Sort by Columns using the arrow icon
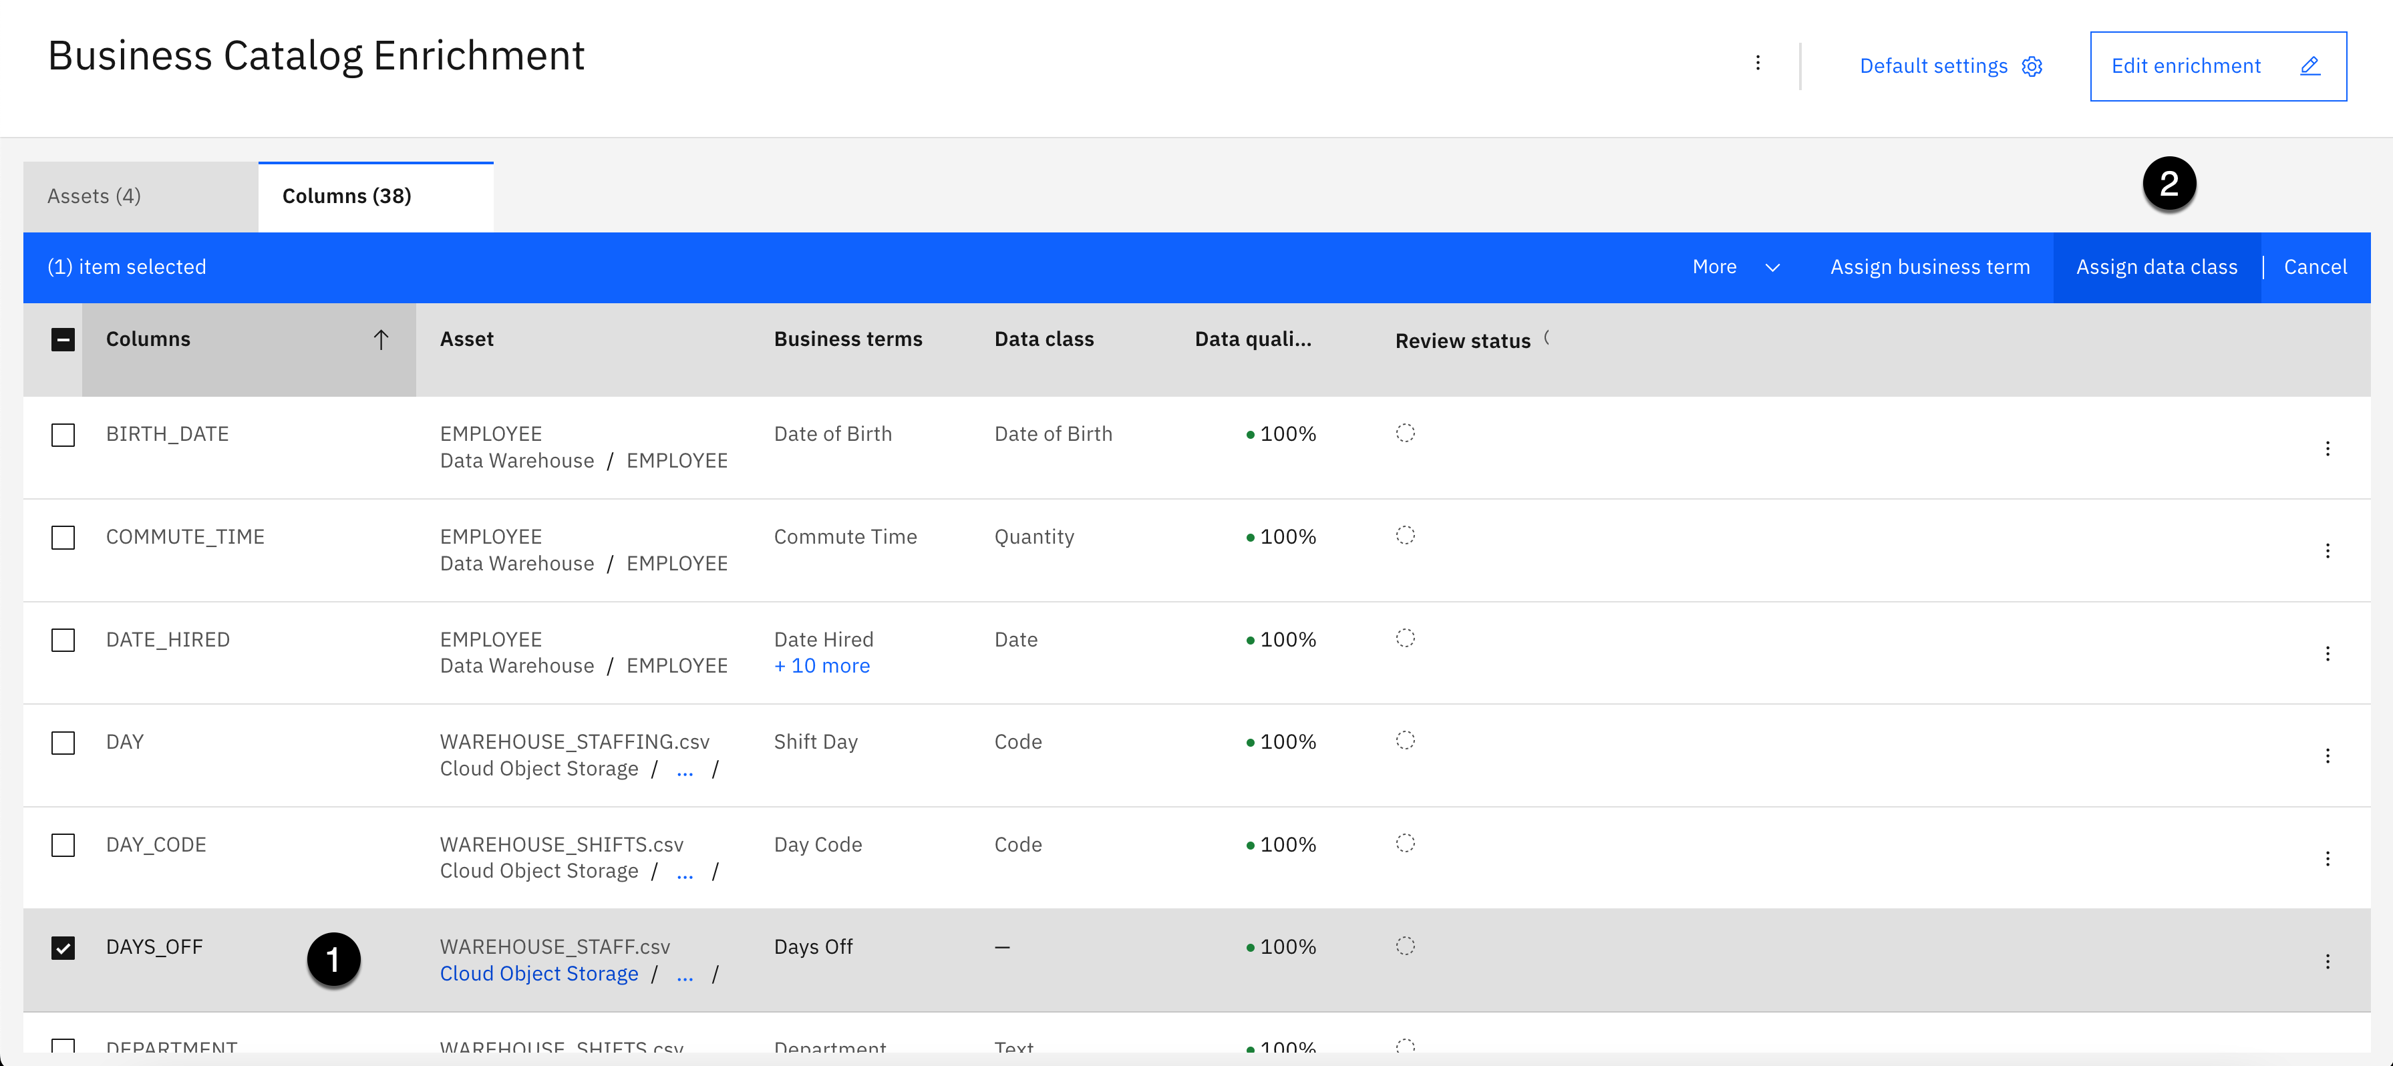Image resolution: width=2393 pixels, height=1066 pixels. 381,340
